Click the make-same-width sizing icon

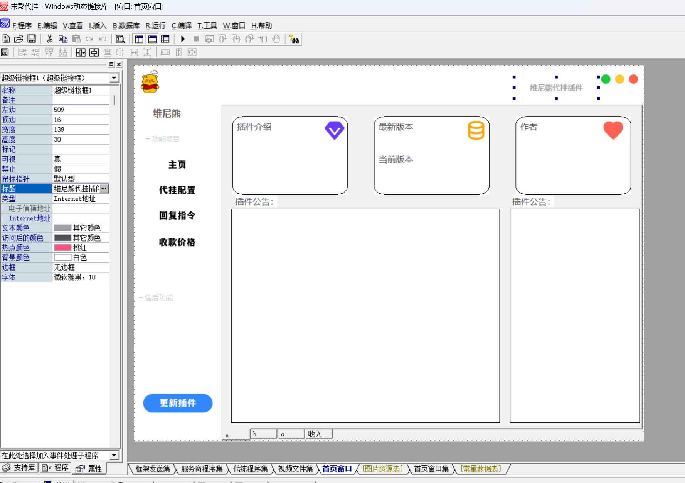pos(165,52)
